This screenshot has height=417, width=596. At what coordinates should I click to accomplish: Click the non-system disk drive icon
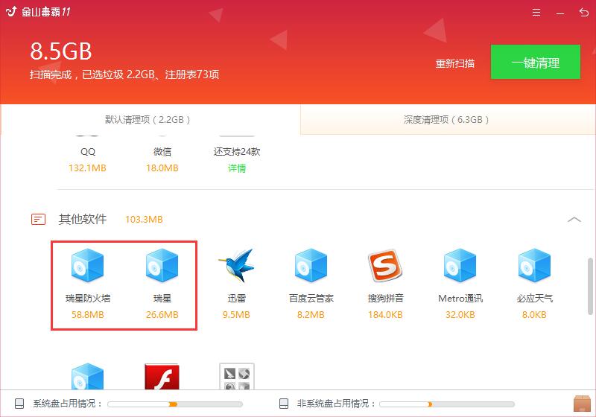[284, 404]
